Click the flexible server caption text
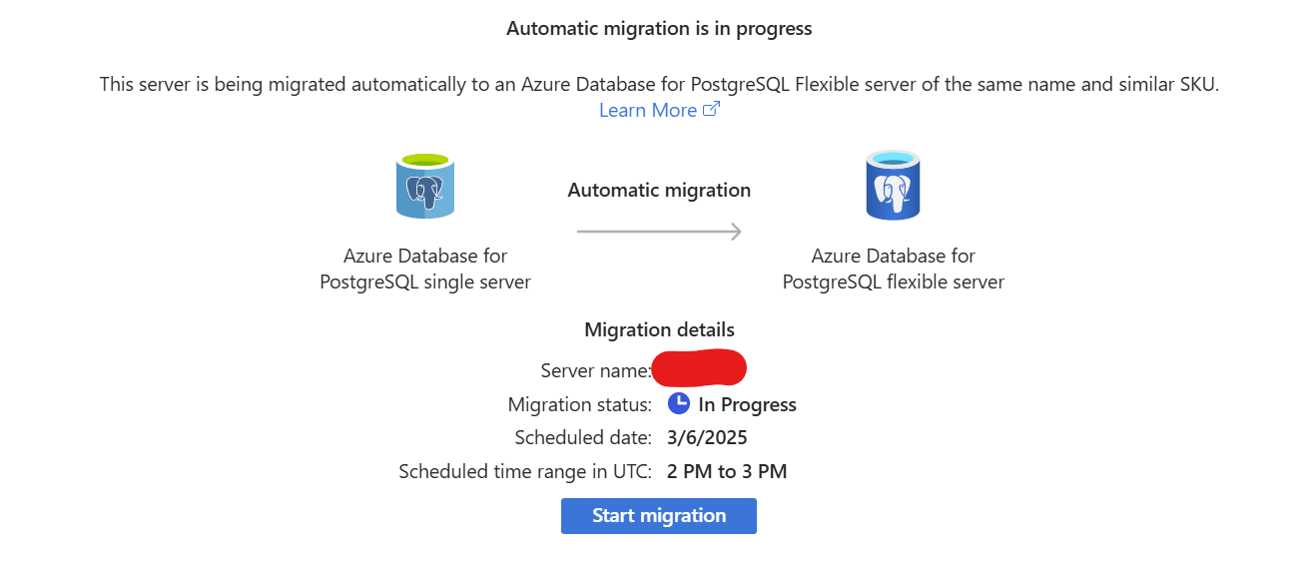 [893, 270]
